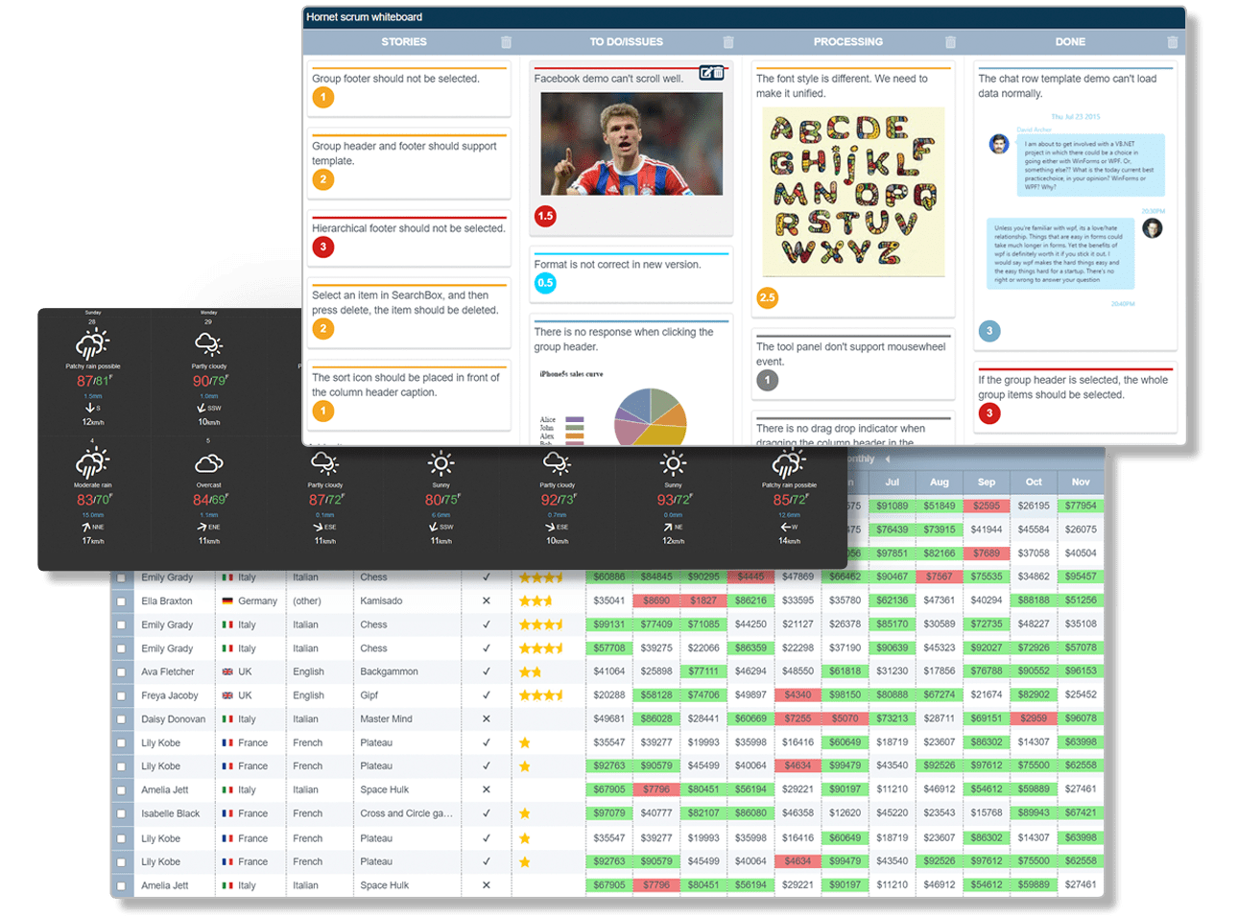Click the red 1.5 badge on Facebook card
Image resolution: width=1238 pixels, height=918 pixels.
[545, 217]
